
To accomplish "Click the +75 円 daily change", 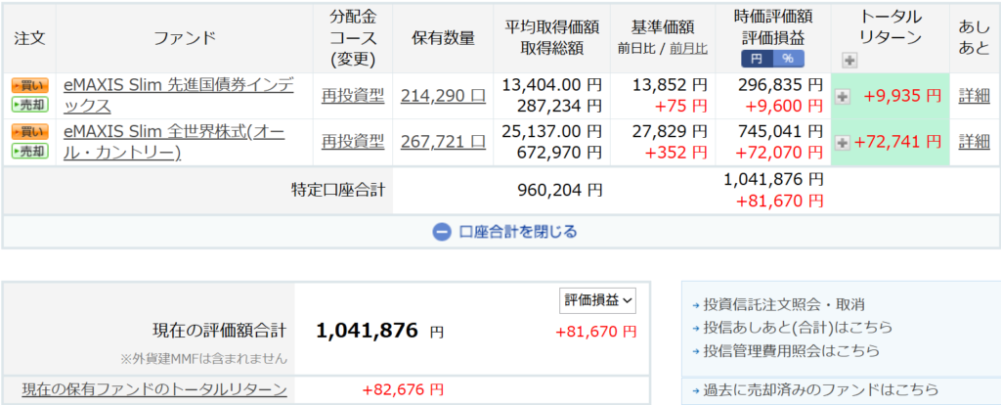I will [683, 105].
